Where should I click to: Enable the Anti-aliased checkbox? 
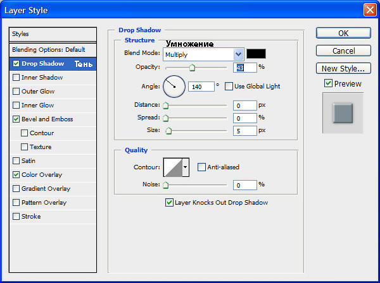201,167
